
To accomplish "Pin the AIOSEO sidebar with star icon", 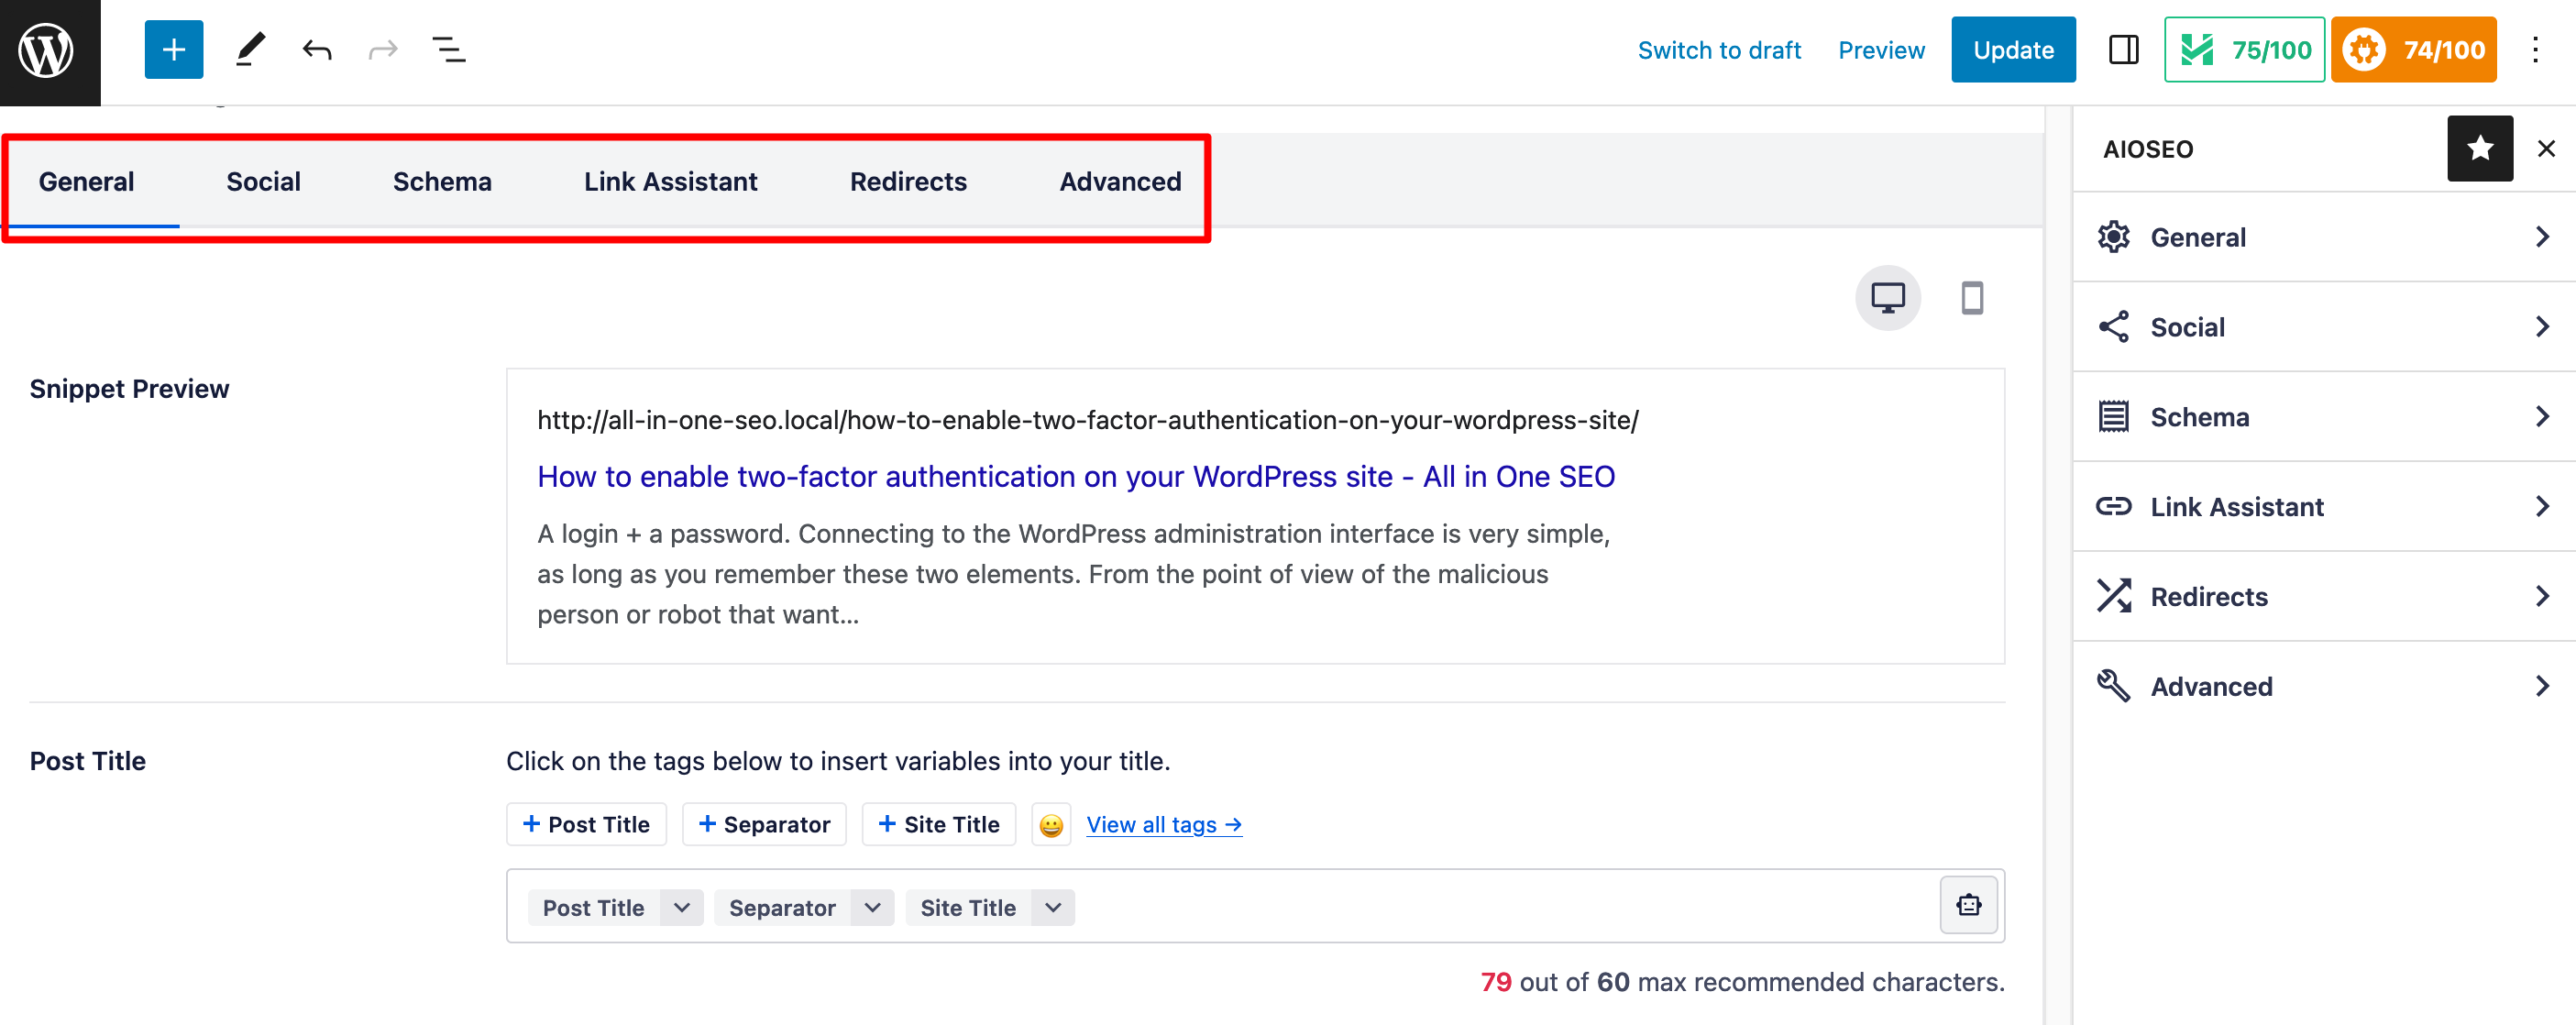I will coord(2480,149).
